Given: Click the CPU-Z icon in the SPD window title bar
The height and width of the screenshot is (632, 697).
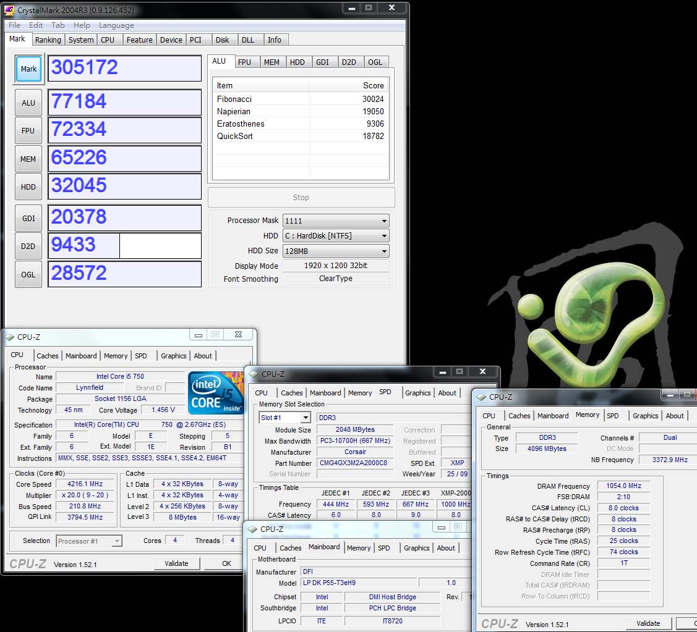Looking at the screenshot, I should pos(254,374).
